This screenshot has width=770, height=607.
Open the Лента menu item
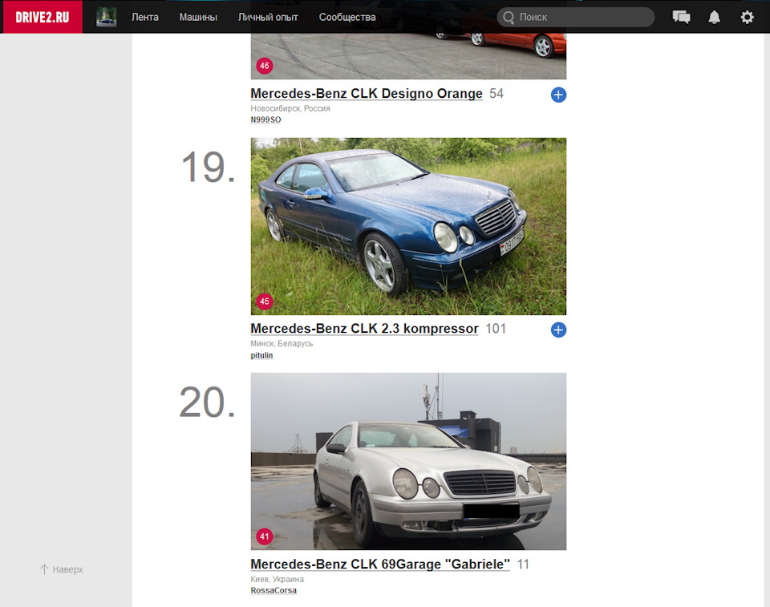(145, 17)
